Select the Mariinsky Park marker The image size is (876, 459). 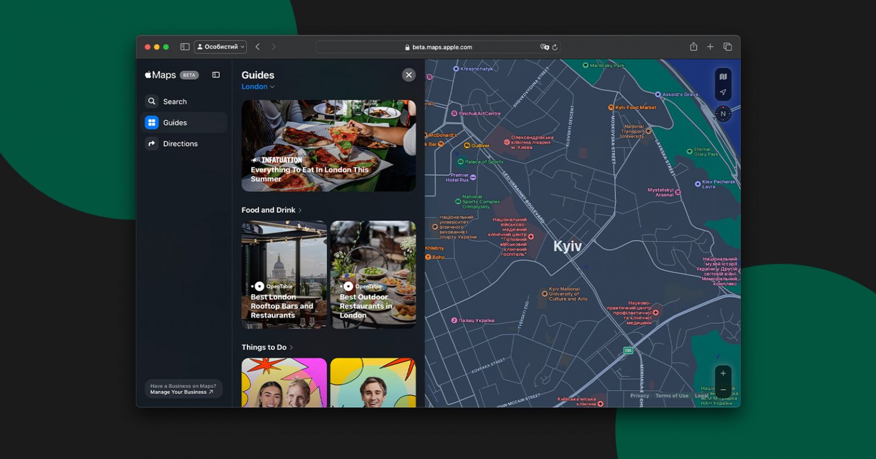(586, 65)
